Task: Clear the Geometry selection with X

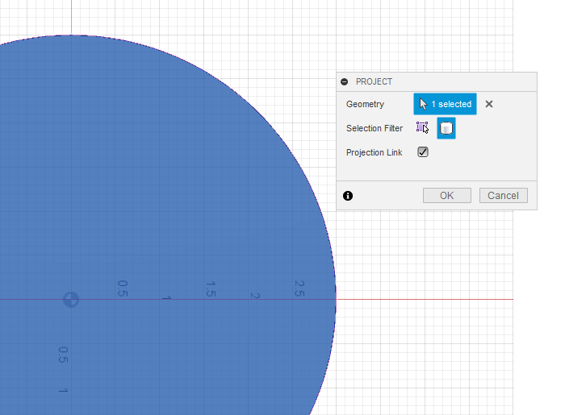Action: coord(489,104)
